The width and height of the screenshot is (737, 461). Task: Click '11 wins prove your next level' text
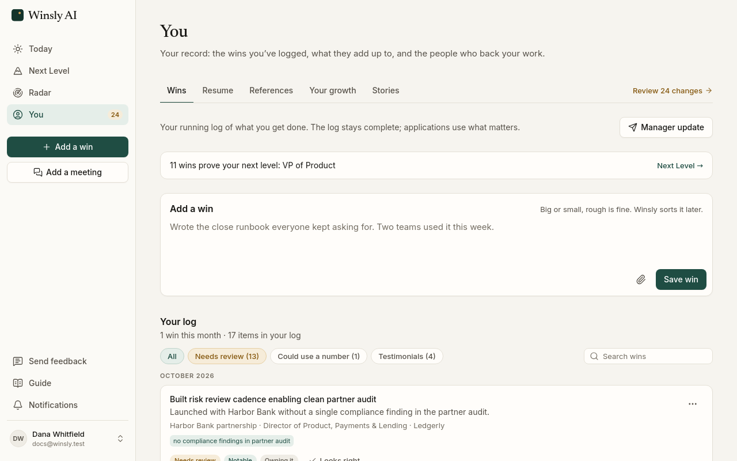click(253, 165)
